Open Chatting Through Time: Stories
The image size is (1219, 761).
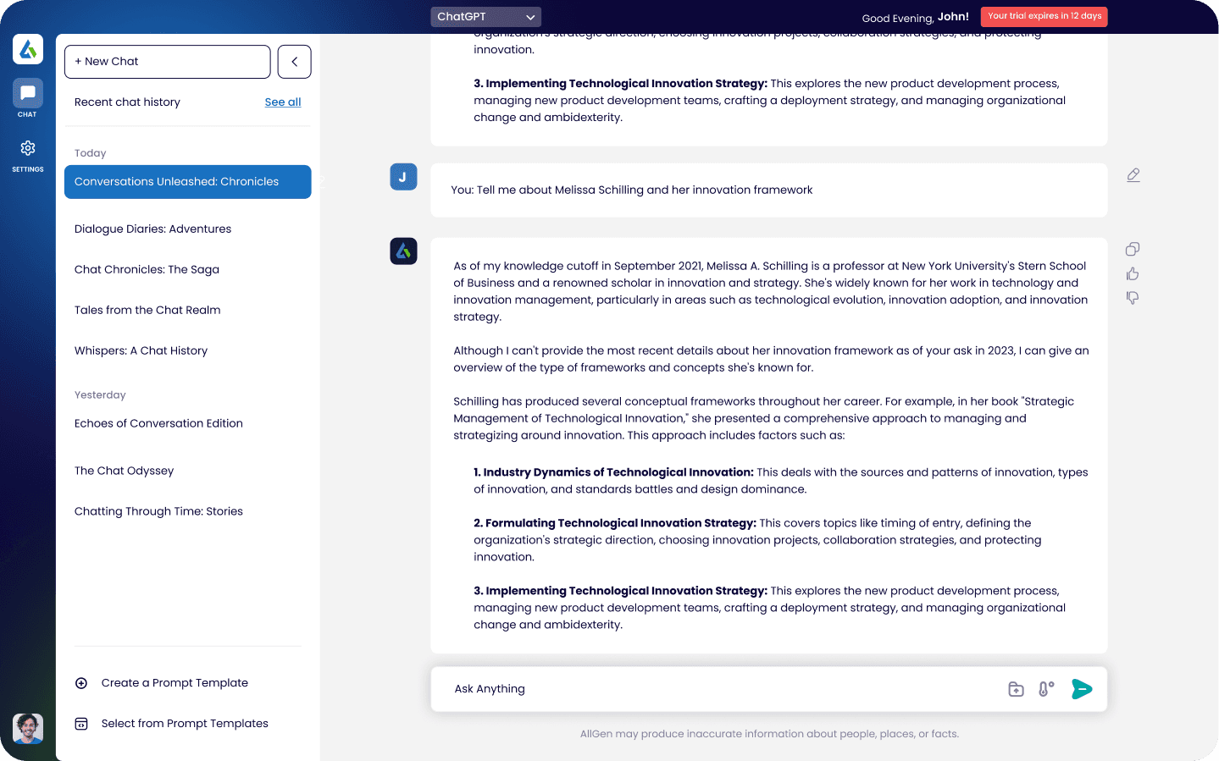tap(158, 512)
